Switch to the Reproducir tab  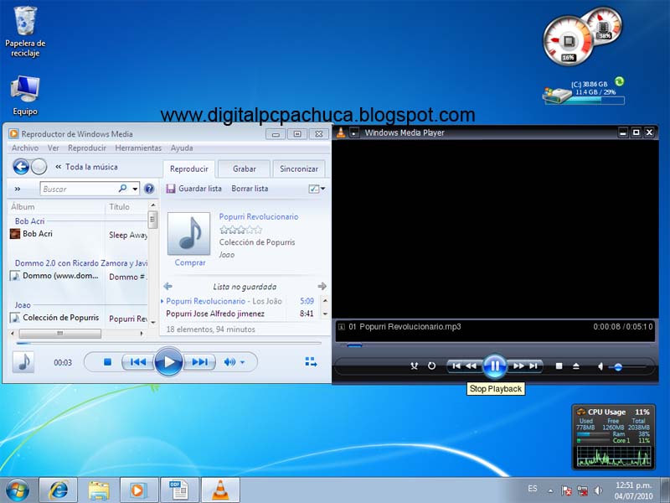click(189, 169)
